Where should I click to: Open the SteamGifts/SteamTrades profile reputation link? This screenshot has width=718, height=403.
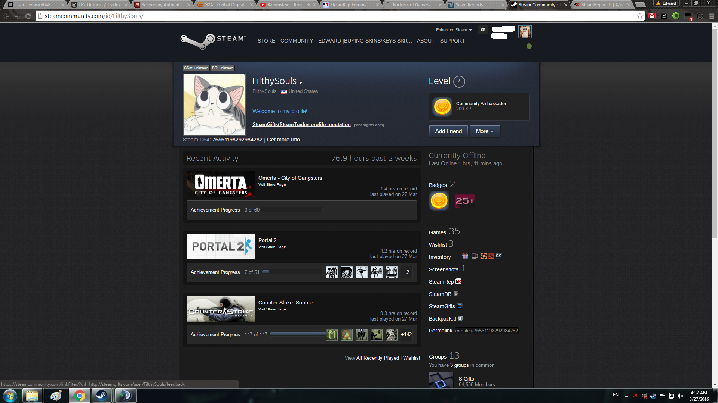[301, 125]
